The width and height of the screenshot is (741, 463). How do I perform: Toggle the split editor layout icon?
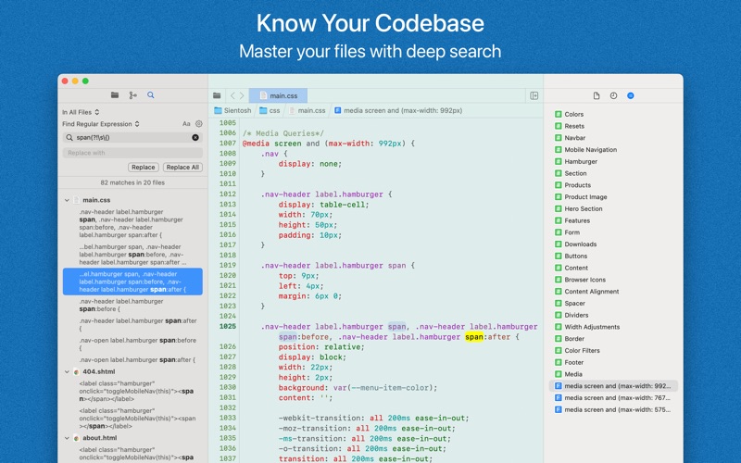click(x=534, y=96)
